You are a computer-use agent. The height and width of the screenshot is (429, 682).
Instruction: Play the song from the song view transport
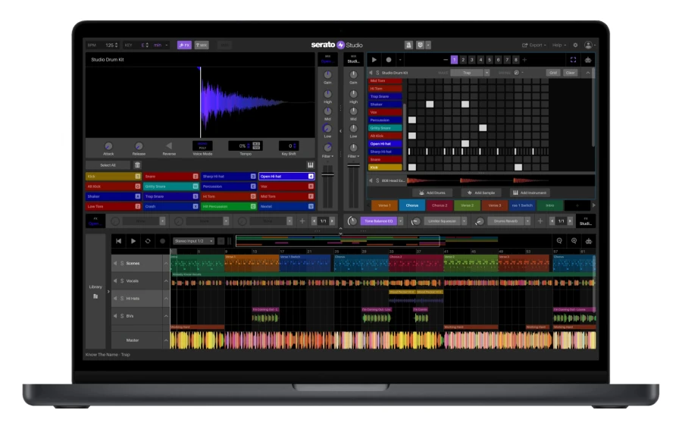pos(133,241)
